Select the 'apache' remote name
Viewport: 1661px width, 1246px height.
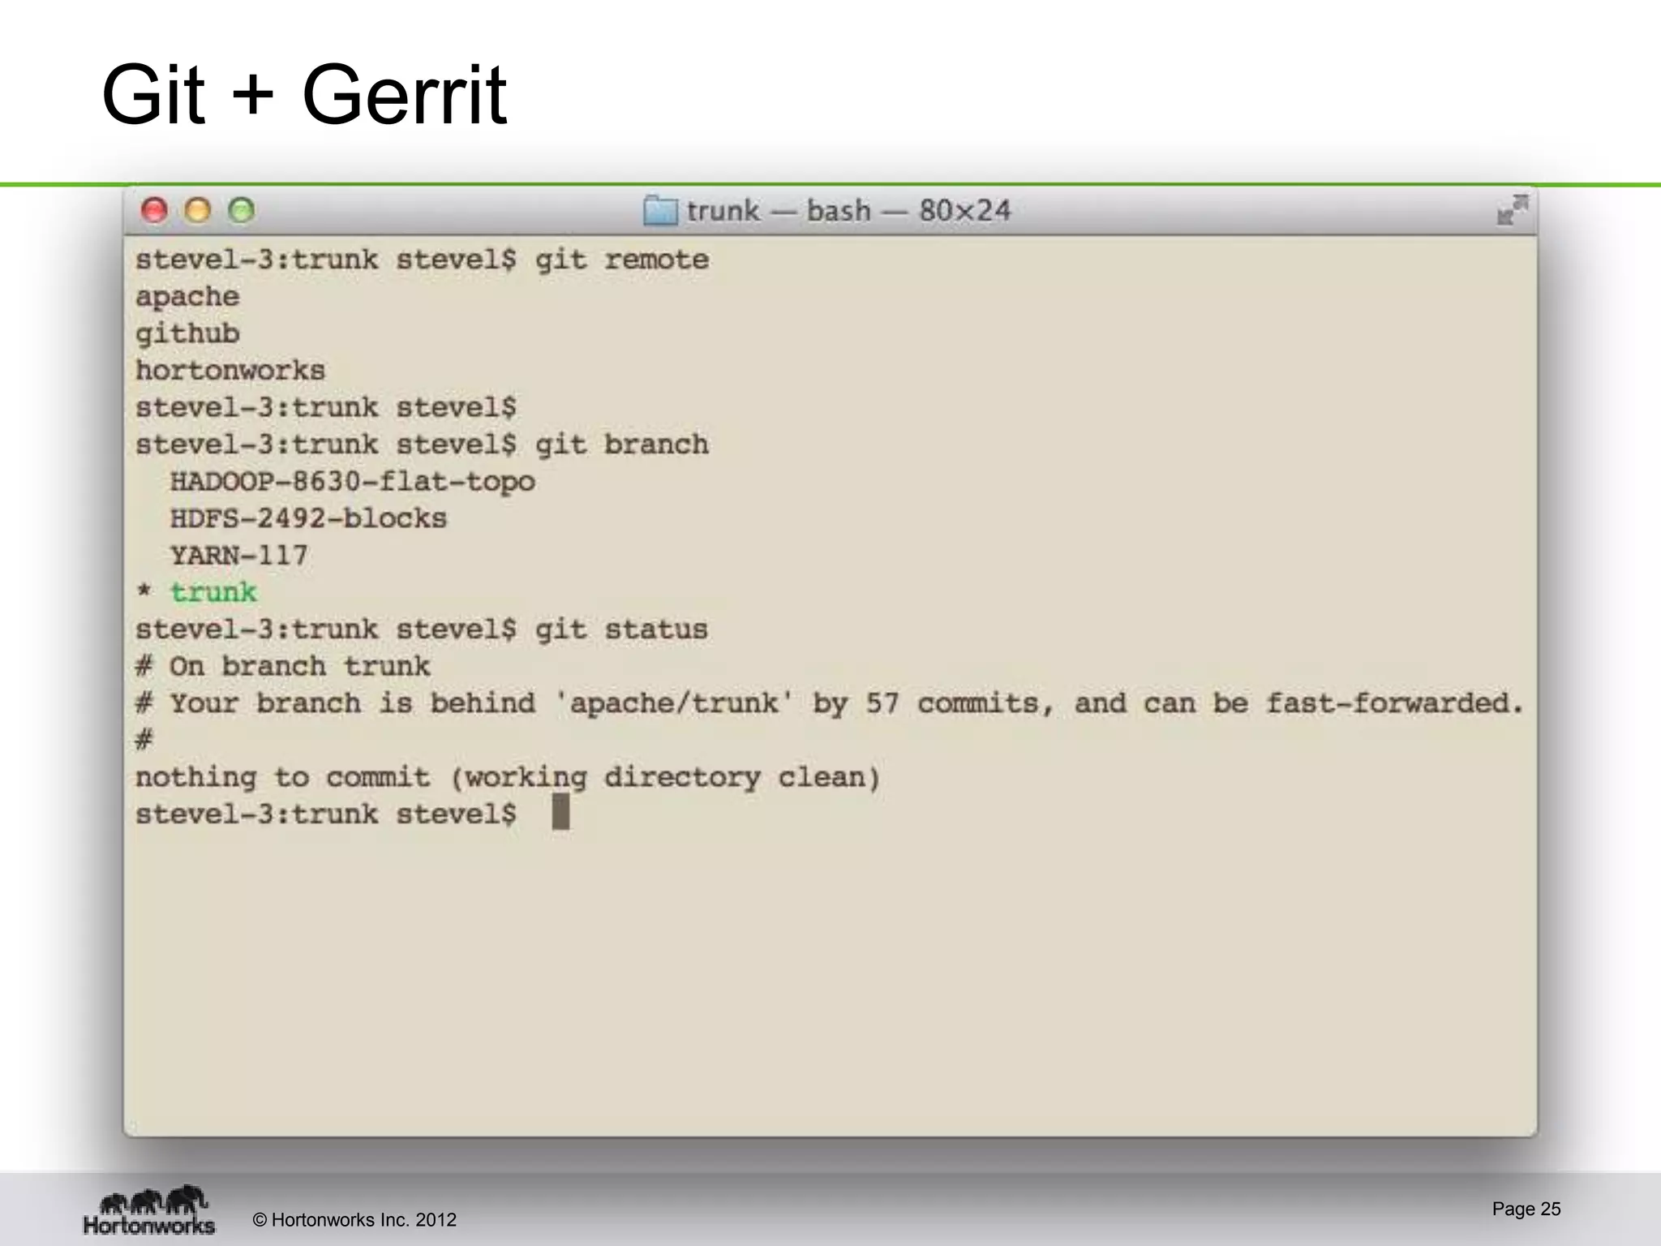pos(187,297)
